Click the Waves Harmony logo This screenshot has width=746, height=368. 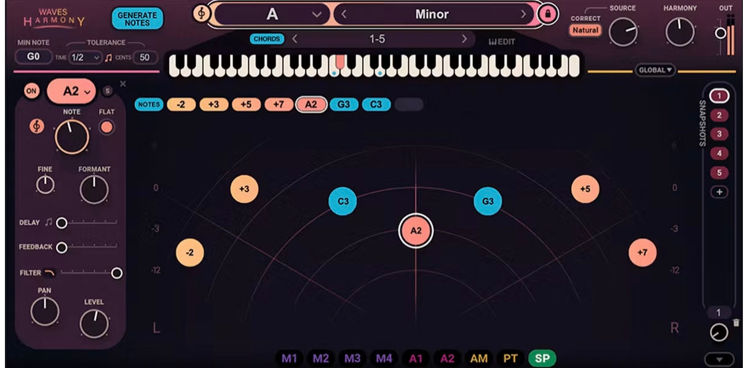point(54,18)
